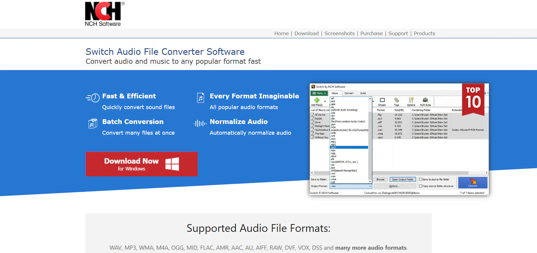The image size is (537, 253).
Task: Enable Copy source folder structure checkbox
Action: 421,186
